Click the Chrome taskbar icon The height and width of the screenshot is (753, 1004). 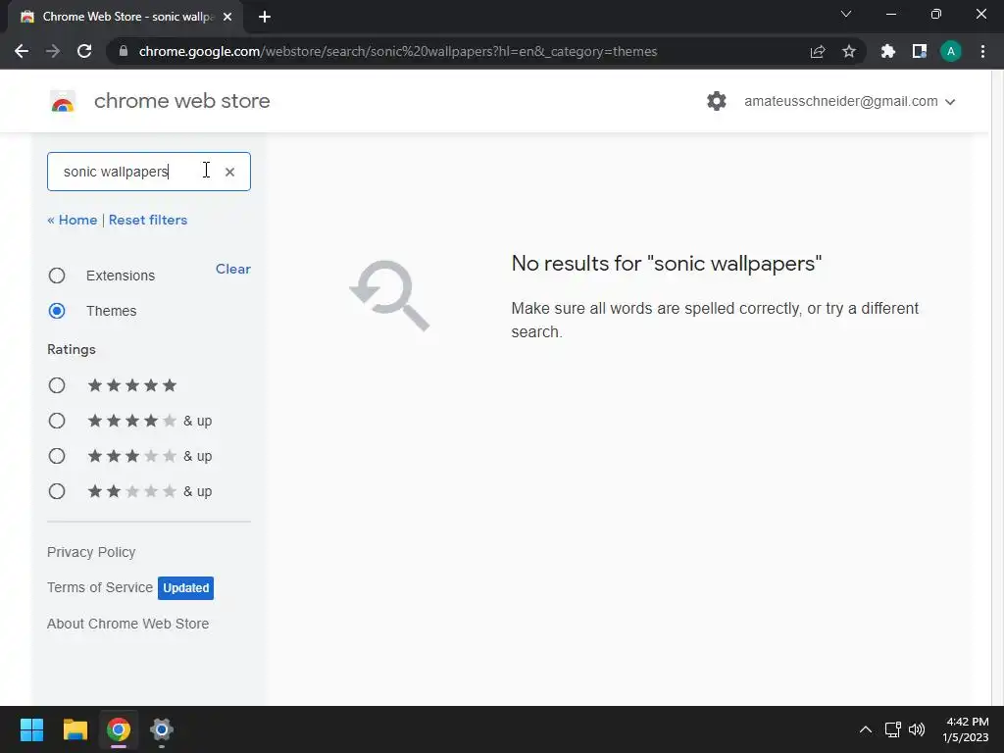click(x=119, y=729)
